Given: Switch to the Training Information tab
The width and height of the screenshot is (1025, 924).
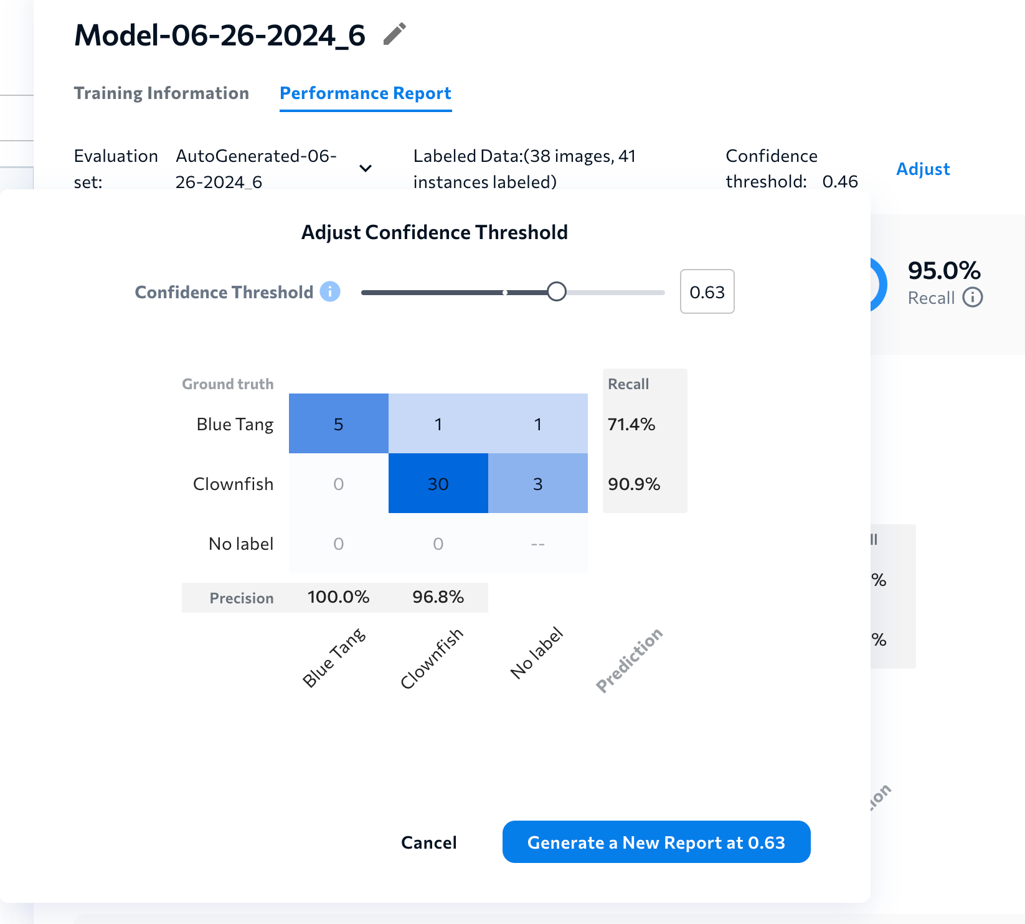Looking at the screenshot, I should pyautogui.click(x=161, y=93).
